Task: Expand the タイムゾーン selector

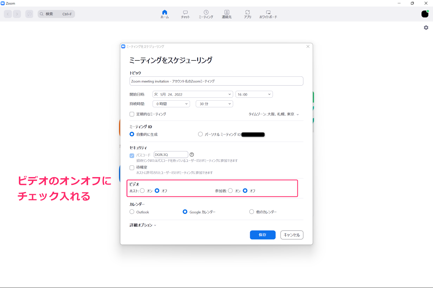Action: pyautogui.click(x=274, y=114)
